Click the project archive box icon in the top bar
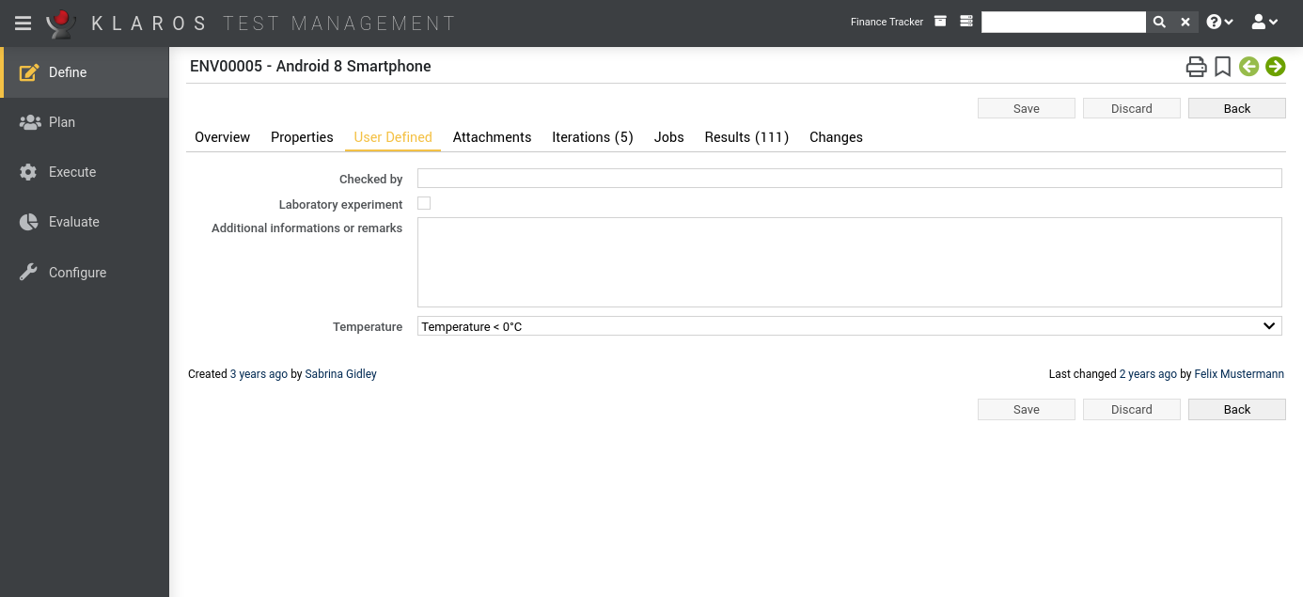The width and height of the screenshot is (1303, 597). [x=940, y=22]
